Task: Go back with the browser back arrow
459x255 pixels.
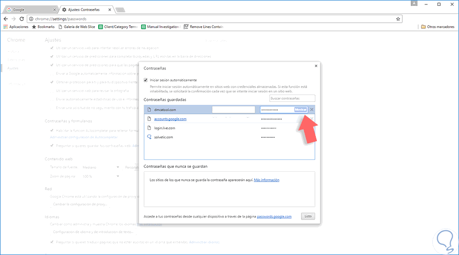Action: [6, 19]
